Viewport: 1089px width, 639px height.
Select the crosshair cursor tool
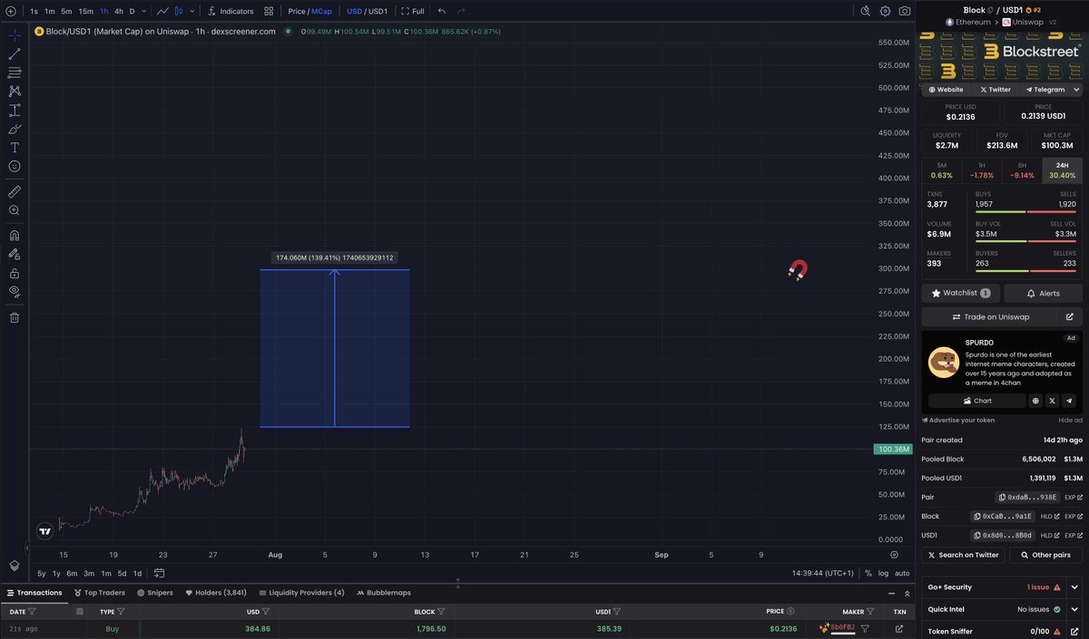click(x=15, y=34)
